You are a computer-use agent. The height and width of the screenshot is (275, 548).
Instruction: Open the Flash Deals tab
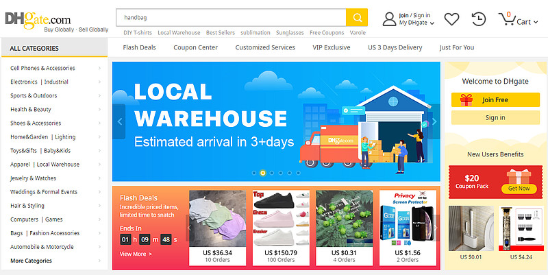point(139,47)
